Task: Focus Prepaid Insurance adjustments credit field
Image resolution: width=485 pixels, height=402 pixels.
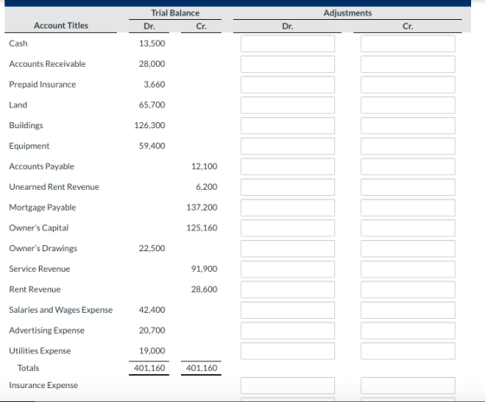Action: pyautogui.click(x=408, y=85)
